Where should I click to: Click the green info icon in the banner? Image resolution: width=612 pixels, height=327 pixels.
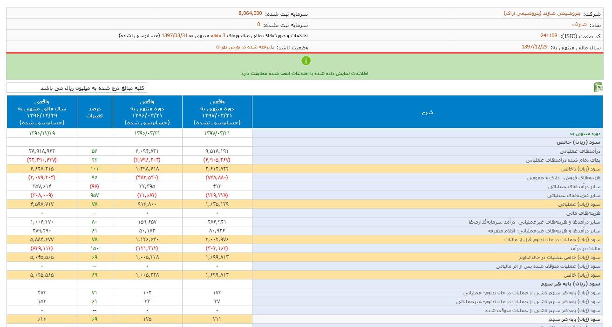(x=306, y=61)
